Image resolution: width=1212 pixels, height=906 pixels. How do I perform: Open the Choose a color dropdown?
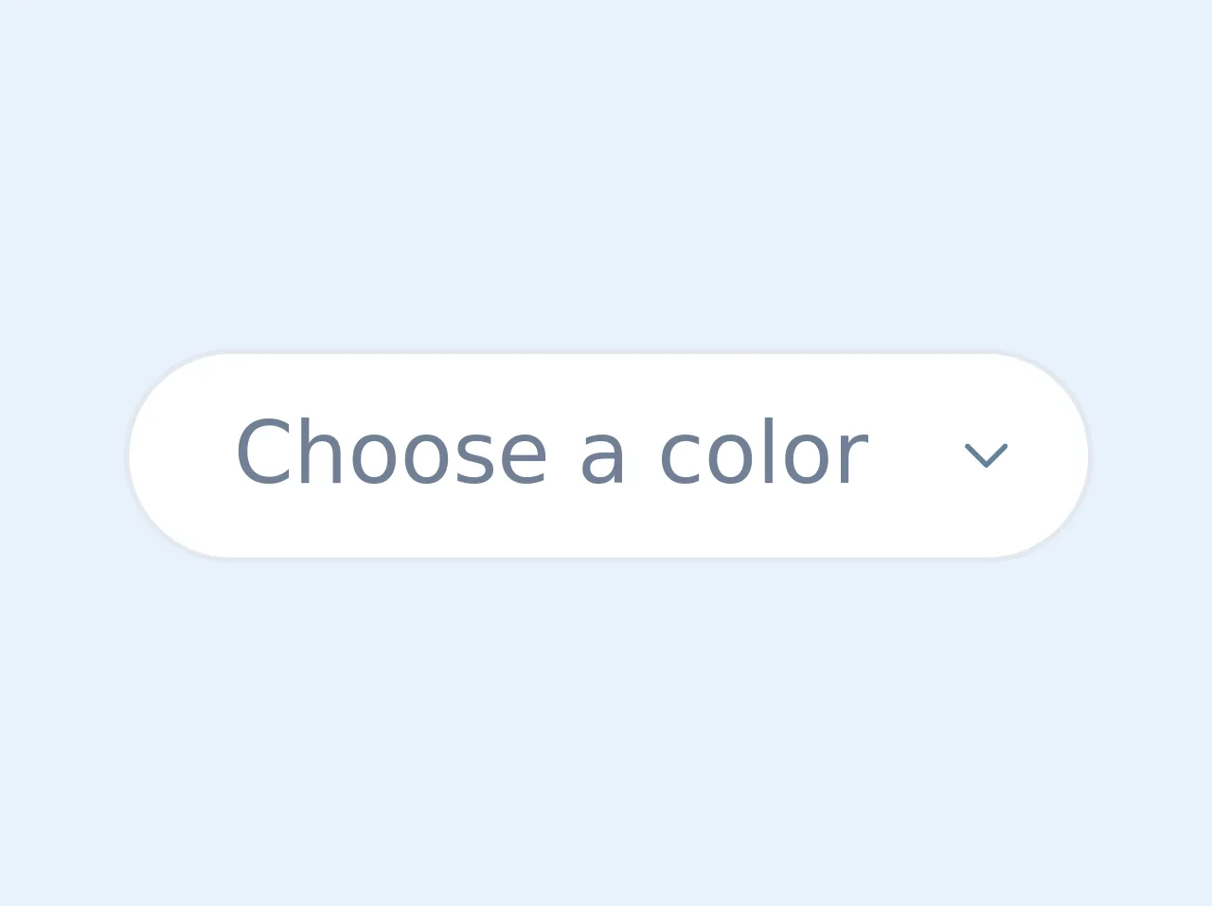coord(608,455)
